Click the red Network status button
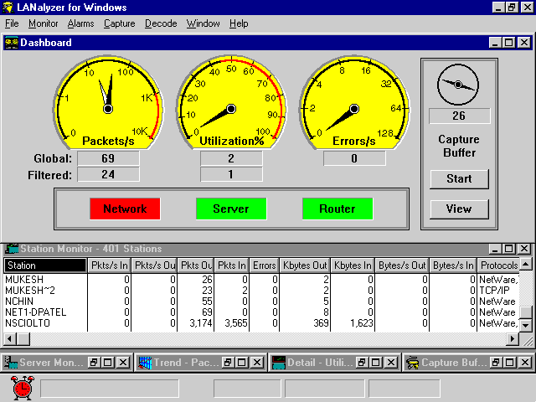Image resolution: width=536 pixels, height=402 pixels. [125, 209]
